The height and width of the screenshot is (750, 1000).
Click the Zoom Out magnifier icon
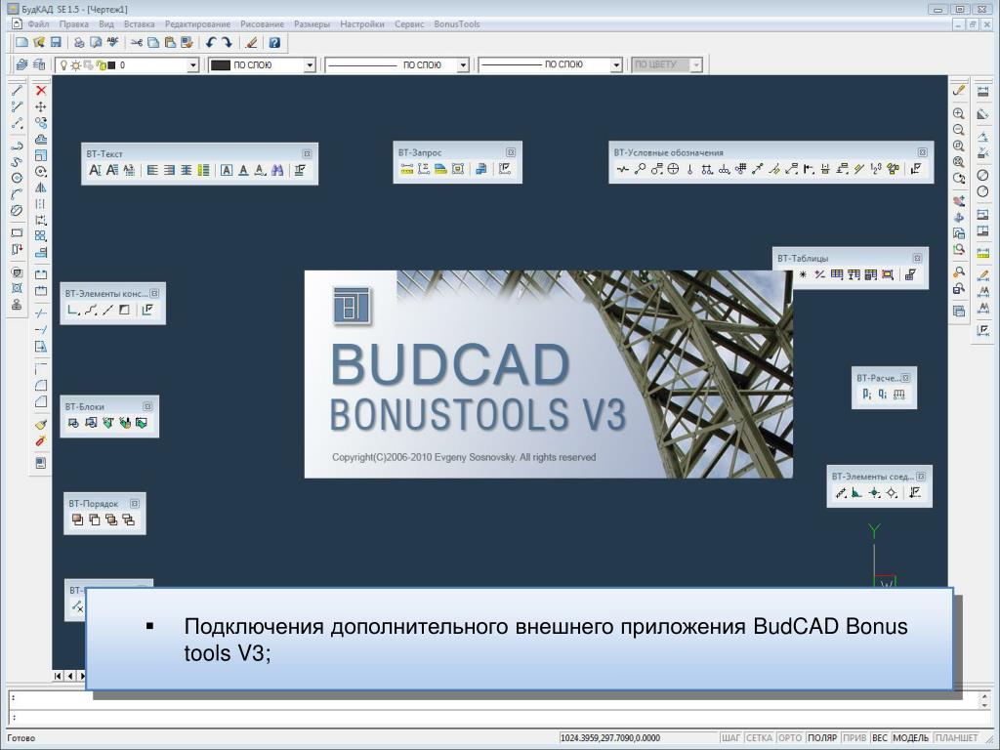pos(959,130)
